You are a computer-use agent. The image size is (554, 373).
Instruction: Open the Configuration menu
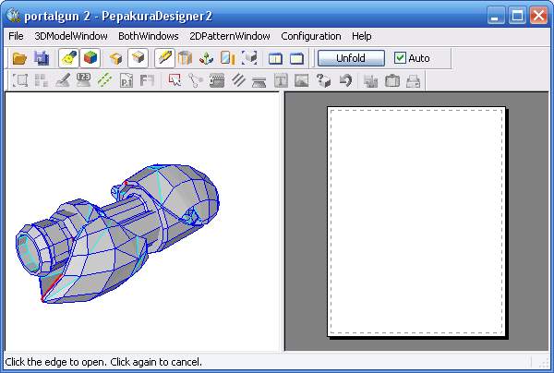pos(311,36)
